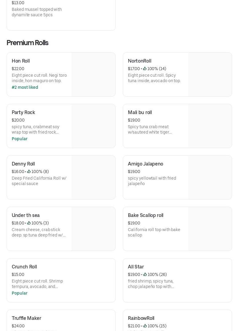The image size is (242, 331).
Task: Click the Amigo Jalapeno image thumbnail
Action: pos(210,178)
